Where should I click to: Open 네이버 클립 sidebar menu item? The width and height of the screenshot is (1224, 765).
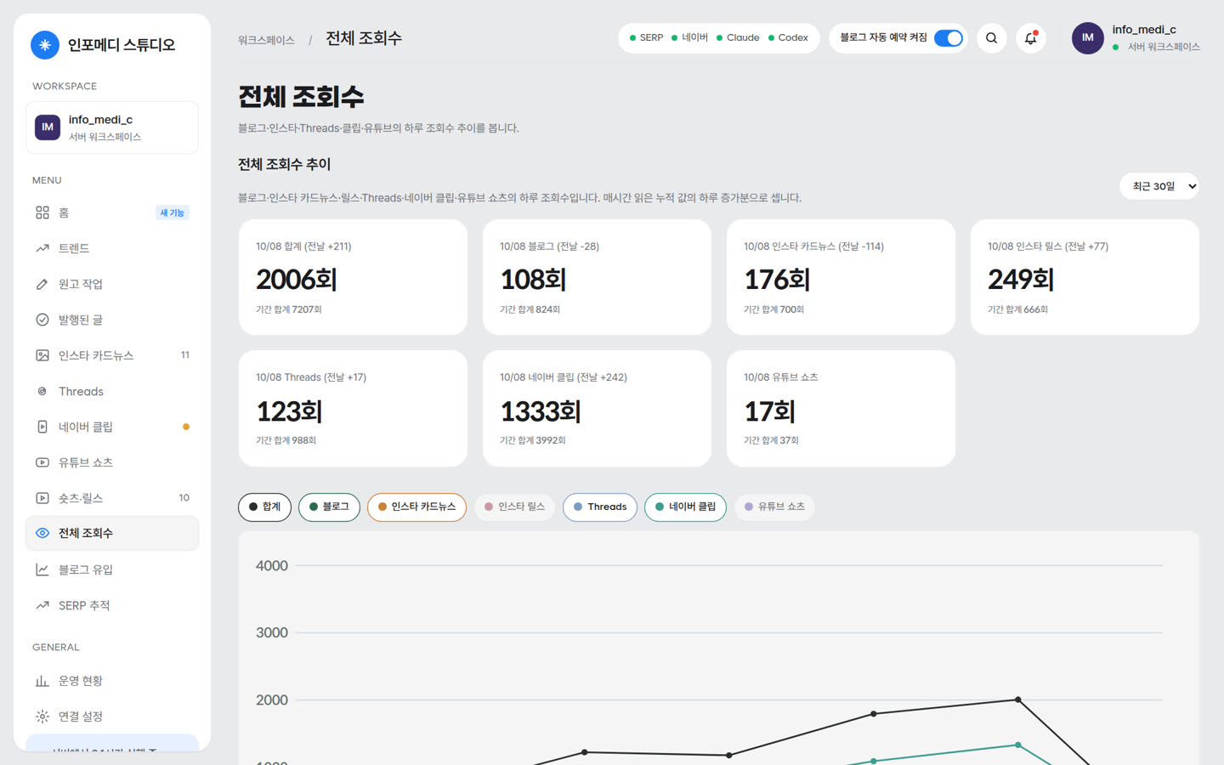point(112,427)
